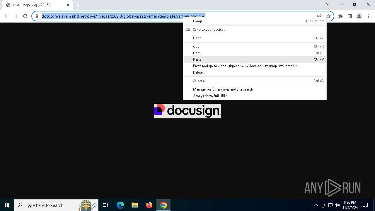
Task: Select Paste in the context menu
Action: 255,59
